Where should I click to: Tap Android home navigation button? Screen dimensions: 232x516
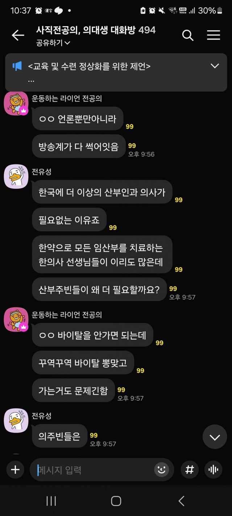point(116,501)
